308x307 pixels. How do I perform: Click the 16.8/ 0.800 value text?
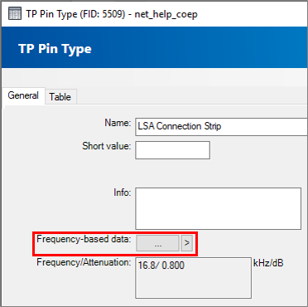(161, 266)
